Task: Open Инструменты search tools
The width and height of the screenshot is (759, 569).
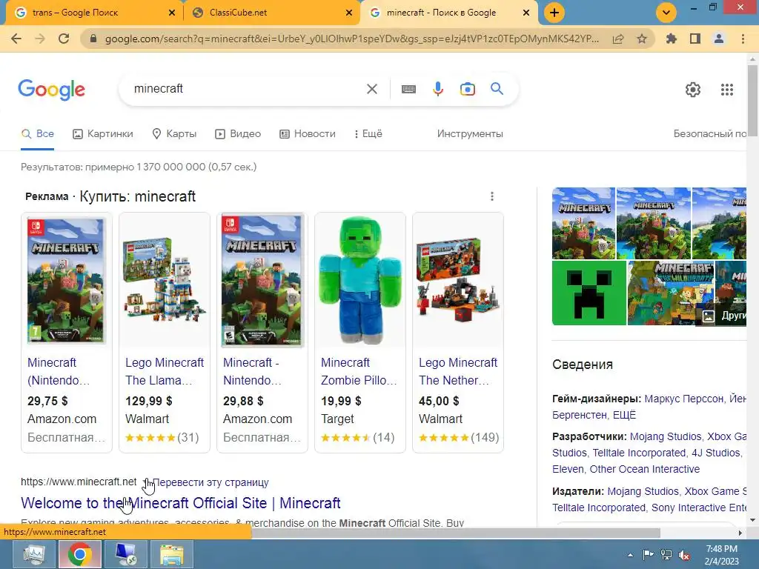Action: click(470, 133)
